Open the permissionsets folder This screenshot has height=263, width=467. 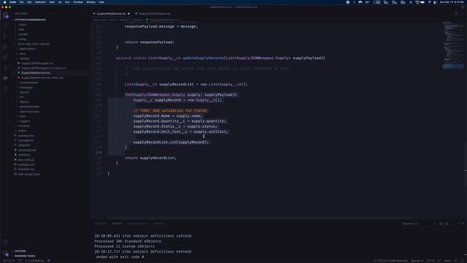(x=29, y=107)
